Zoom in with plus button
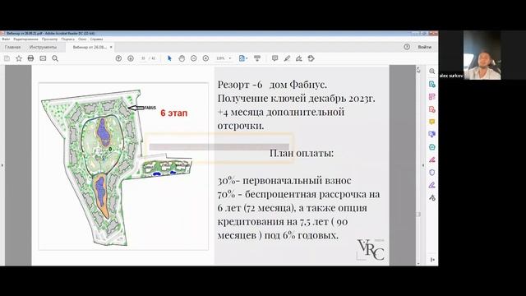The width and height of the screenshot is (526, 296). (x=205, y=58)
